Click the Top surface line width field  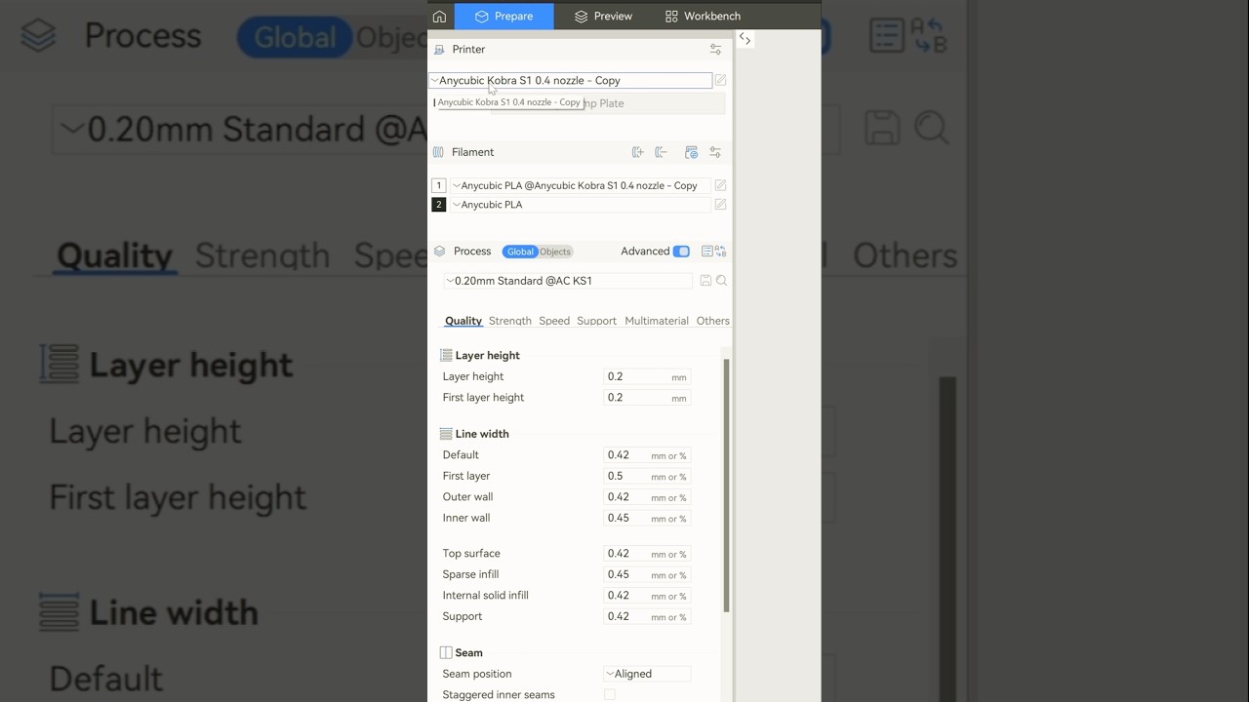pyautogui.click(x=647, y=554)
